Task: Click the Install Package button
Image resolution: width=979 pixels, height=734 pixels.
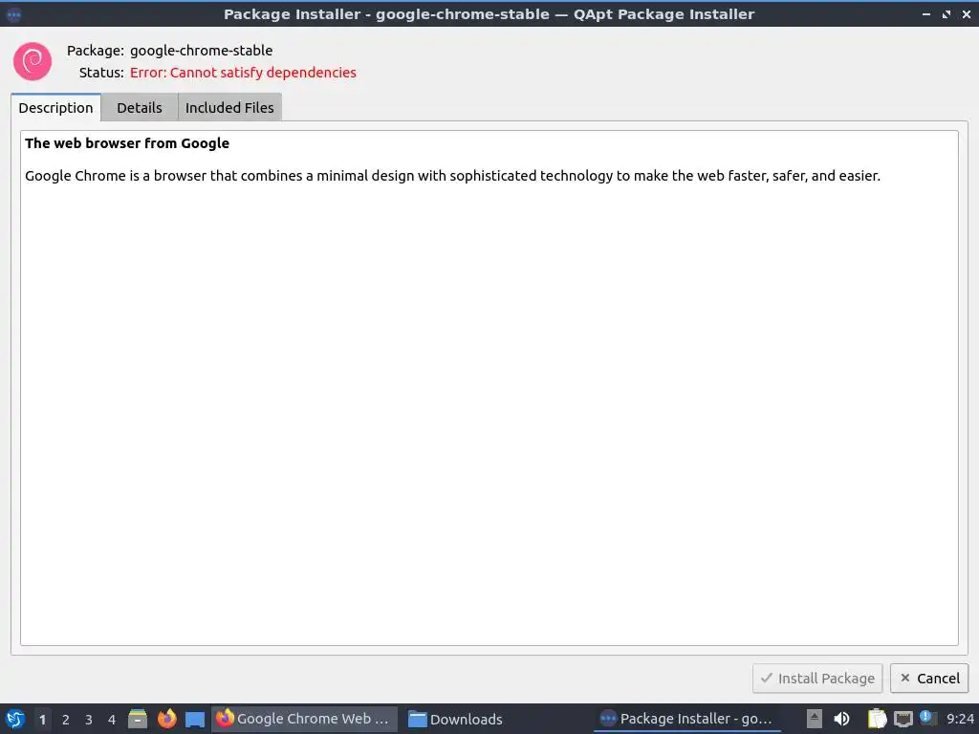Action: coord(817,679)
